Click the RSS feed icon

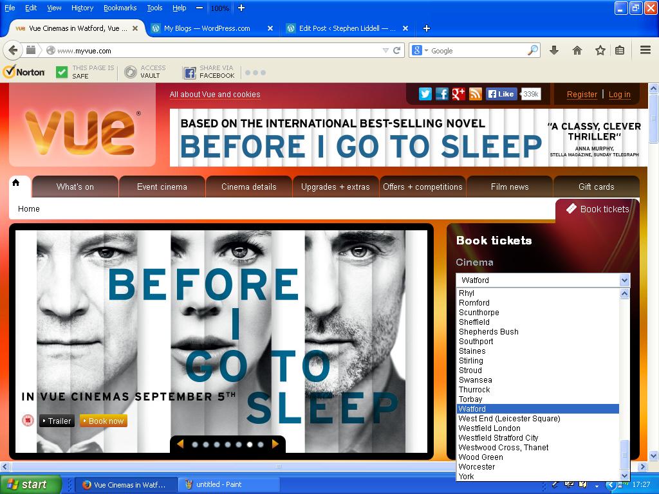(475, 94)
